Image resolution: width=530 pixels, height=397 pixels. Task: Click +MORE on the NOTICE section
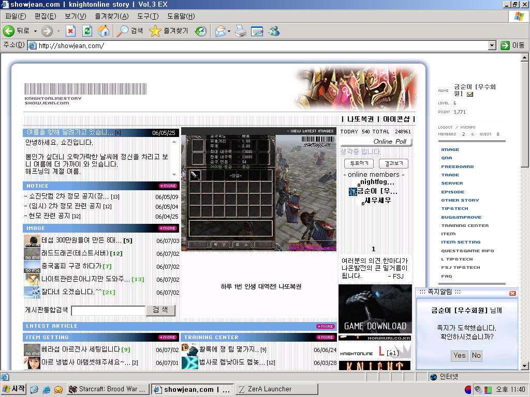point(168,186)
